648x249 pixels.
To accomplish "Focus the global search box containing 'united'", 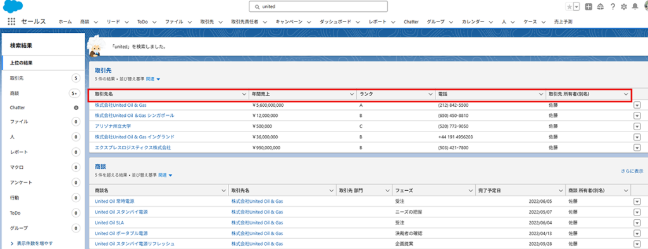I will [318, 6].
